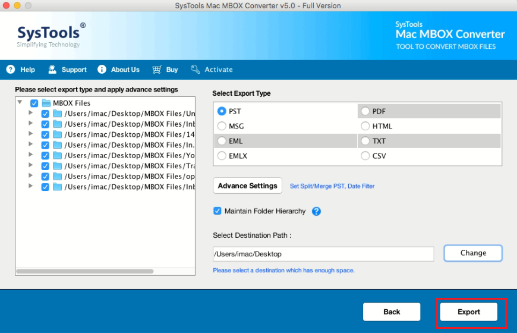Pick CSV as export type
This screenshot has width=517, height=333.
(365, 156)
